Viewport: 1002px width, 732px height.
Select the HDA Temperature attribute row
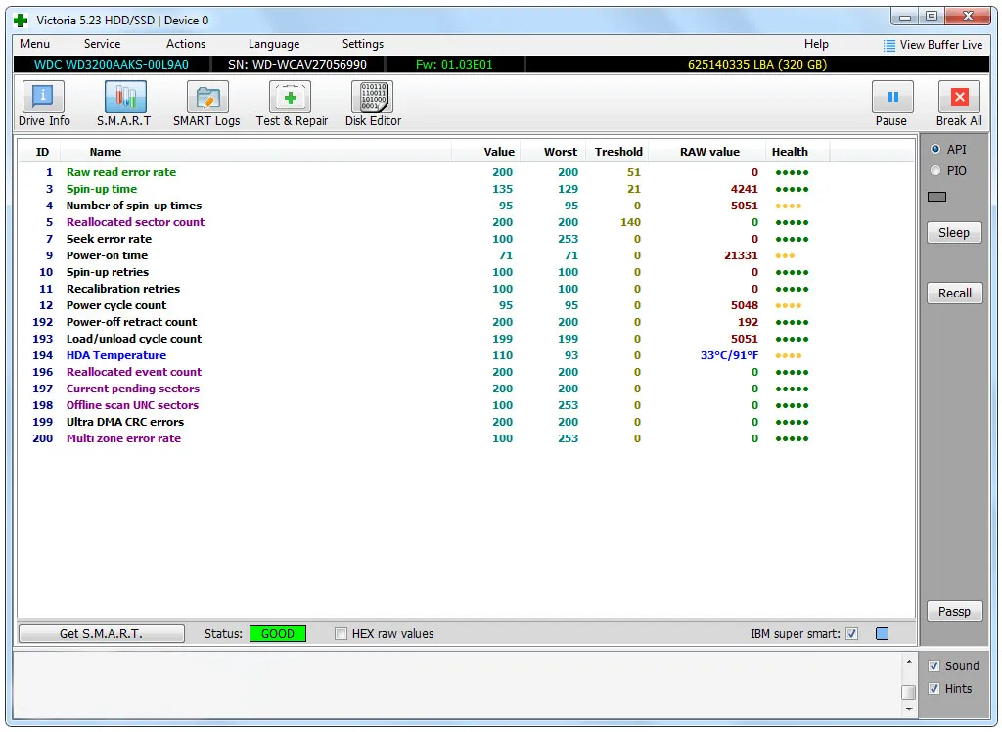[x=116, y=355]
